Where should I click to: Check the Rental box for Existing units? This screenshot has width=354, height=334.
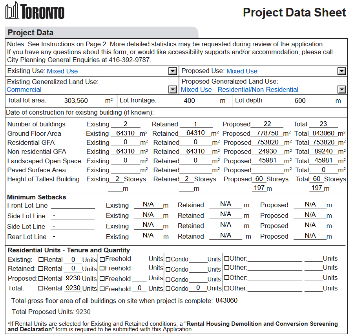(41, 259)
